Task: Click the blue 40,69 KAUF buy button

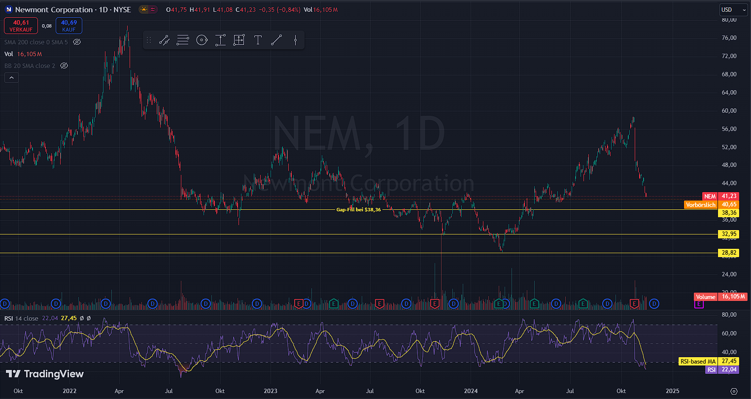Action: point(69,26)
